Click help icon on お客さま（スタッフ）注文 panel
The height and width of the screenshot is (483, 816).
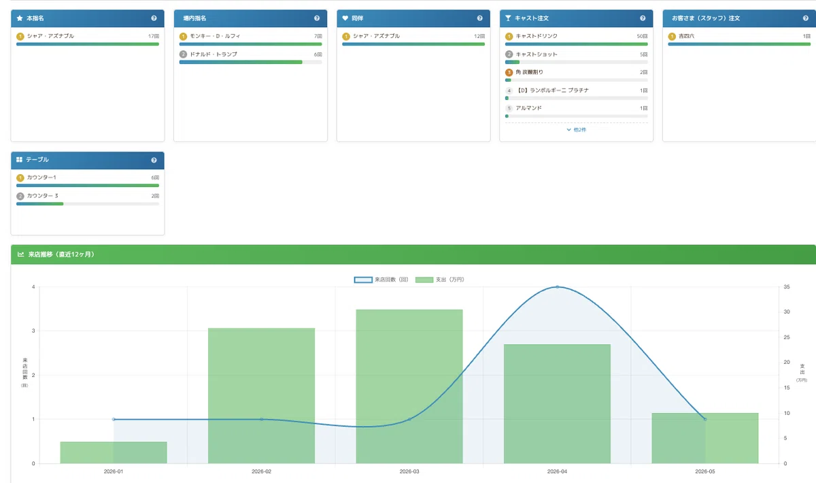806,18
